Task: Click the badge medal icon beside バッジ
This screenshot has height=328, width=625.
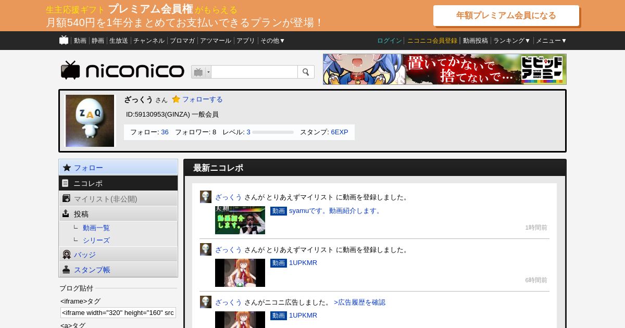Action: (x=67, y=255)
